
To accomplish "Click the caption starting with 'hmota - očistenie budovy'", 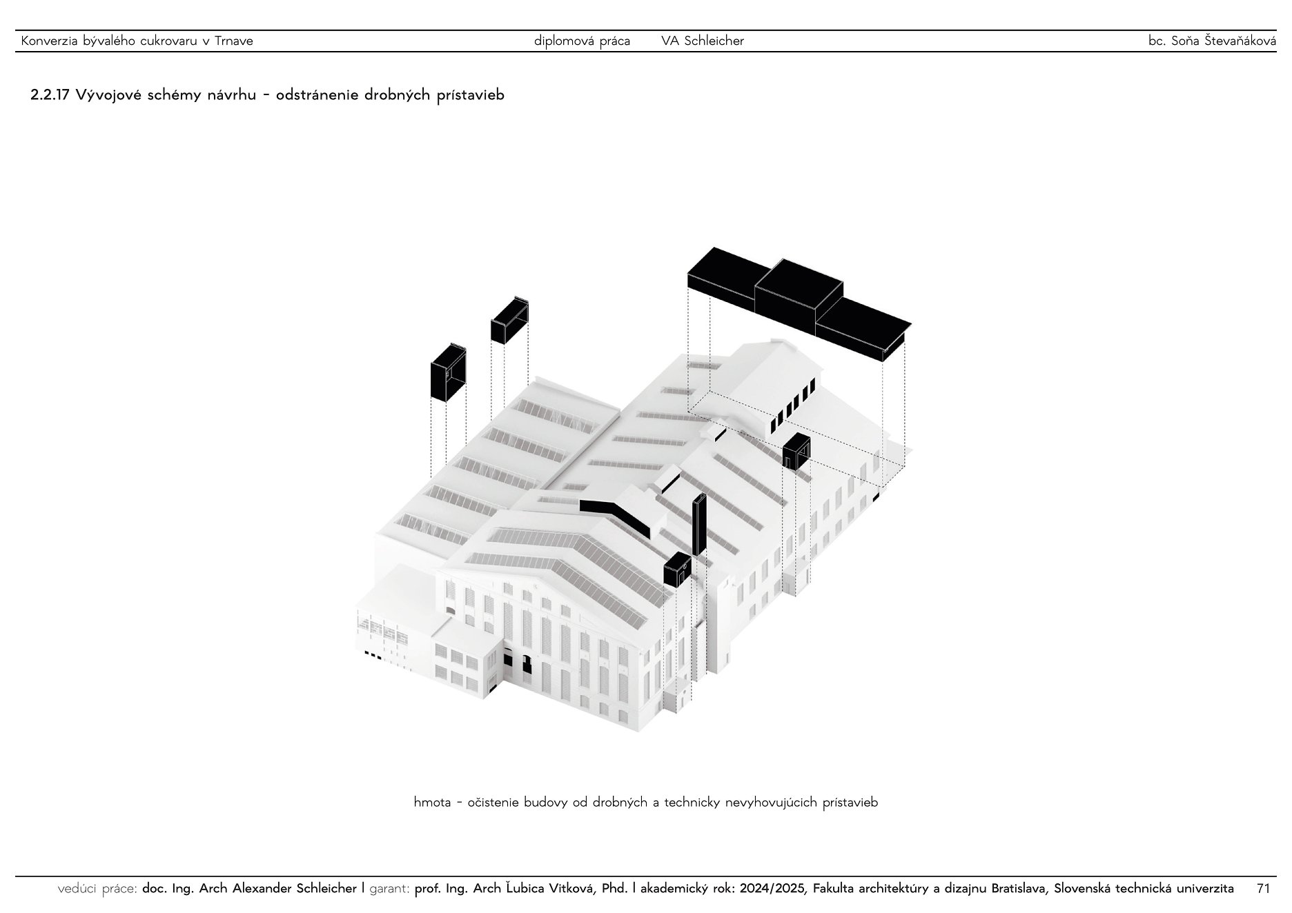I will tap(645, 802).
